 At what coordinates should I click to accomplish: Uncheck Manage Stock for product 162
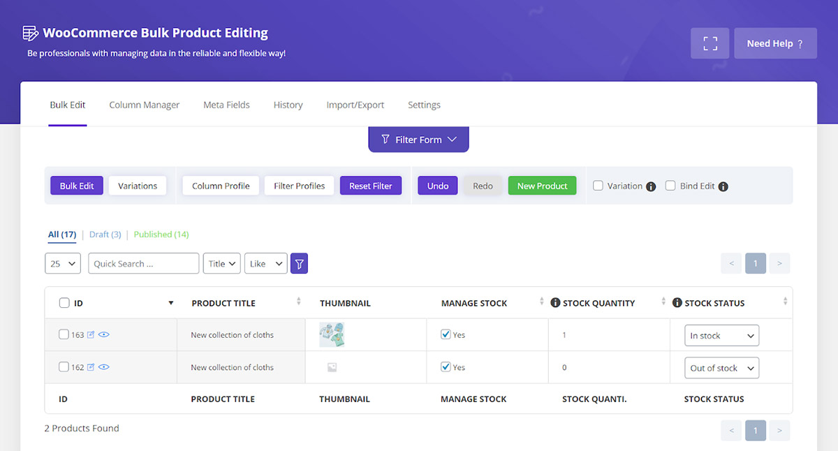(x=446, y=367)
